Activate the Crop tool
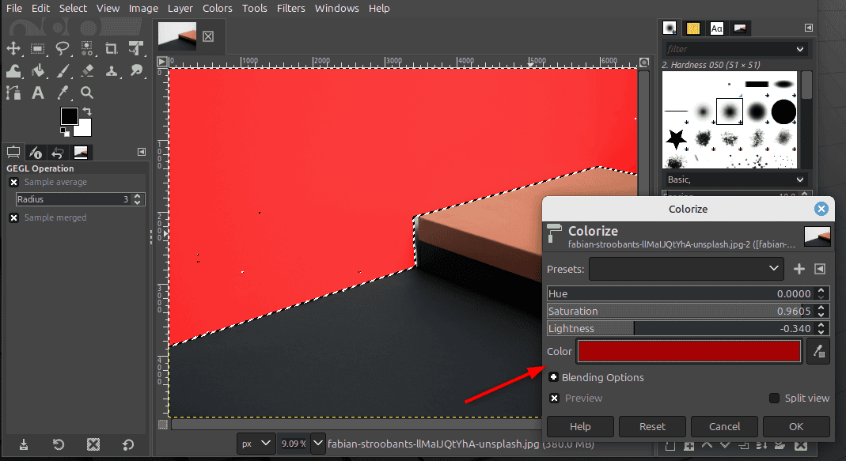Viewport: 846px width, 461px height. (110, 49)
